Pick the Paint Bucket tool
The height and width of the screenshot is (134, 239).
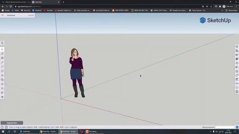[x=2, y=58]
